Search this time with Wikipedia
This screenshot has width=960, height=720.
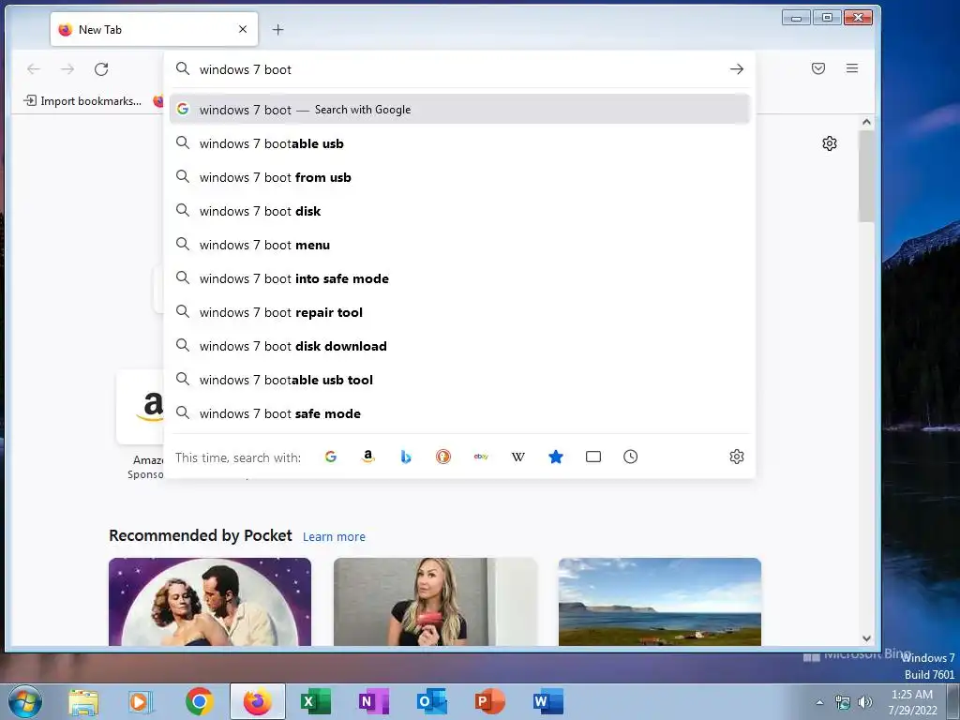(517, 457)
